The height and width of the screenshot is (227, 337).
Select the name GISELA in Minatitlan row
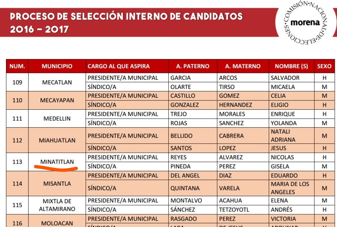point(280,166)
